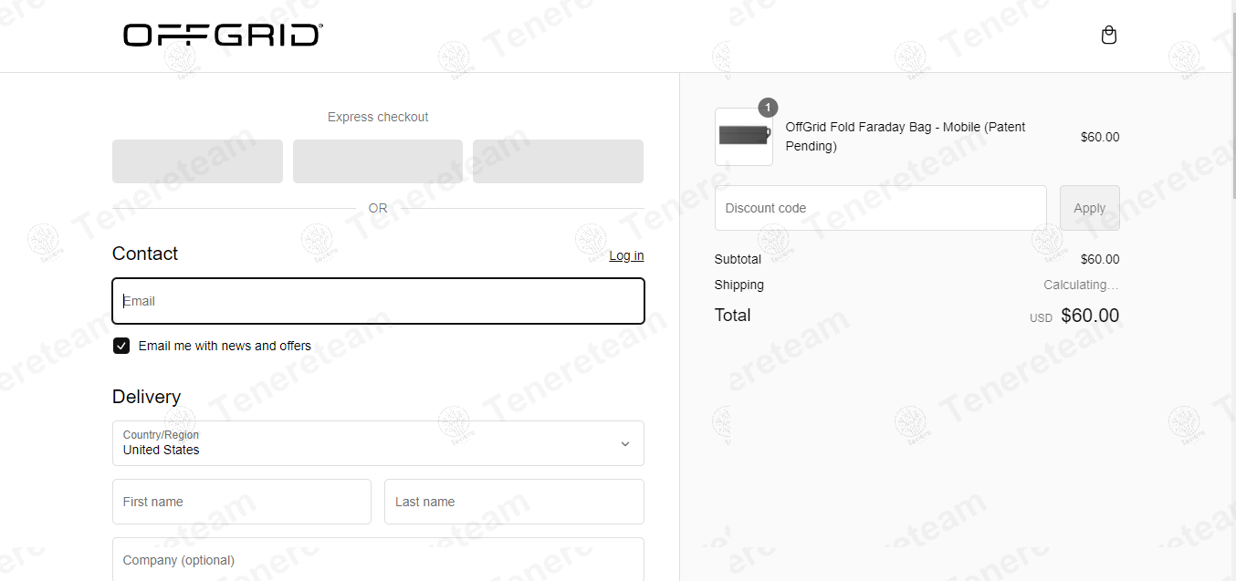Click the Country/Region chevron arrow
This screenshot has width=1236, height=581.
(x=625, y=444)
